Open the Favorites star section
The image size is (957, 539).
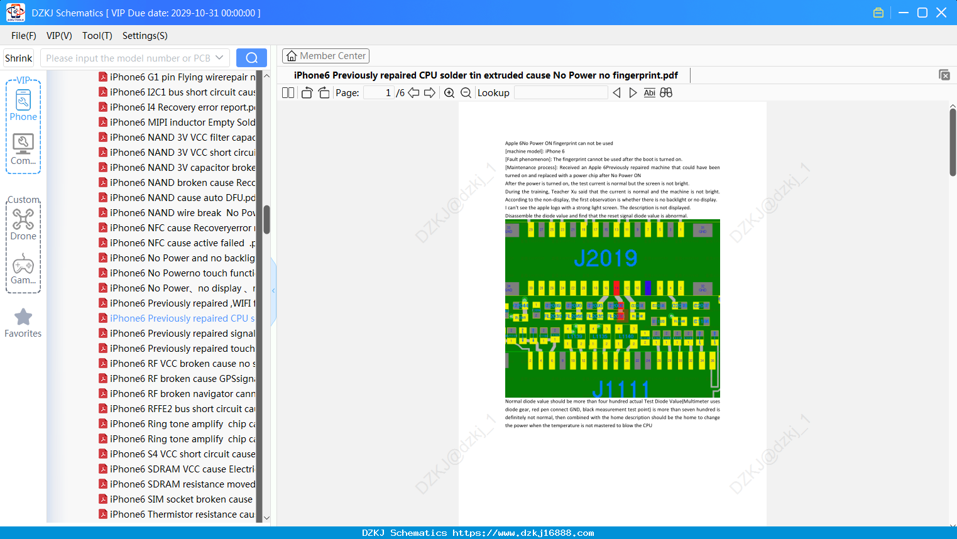click(x=23, y=323)
